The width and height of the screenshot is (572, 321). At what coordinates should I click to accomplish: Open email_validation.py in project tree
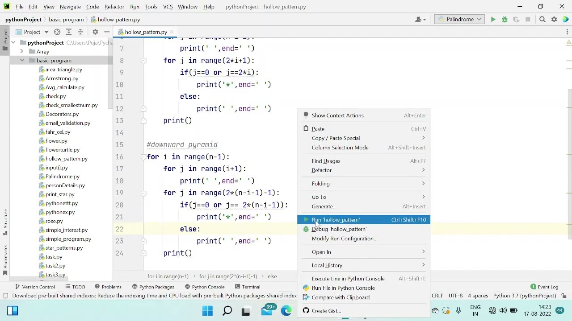[67, 123]
